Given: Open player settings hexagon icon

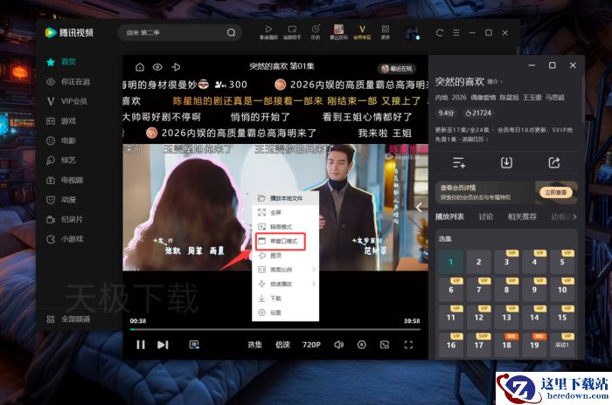Looking at the screenshot, I should (362, 345).
